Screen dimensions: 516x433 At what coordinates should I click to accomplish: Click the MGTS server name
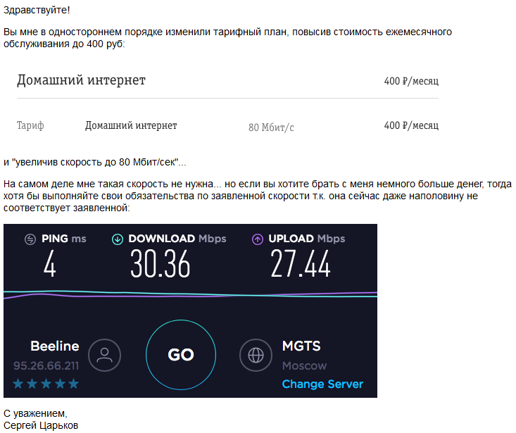[301, 346]
